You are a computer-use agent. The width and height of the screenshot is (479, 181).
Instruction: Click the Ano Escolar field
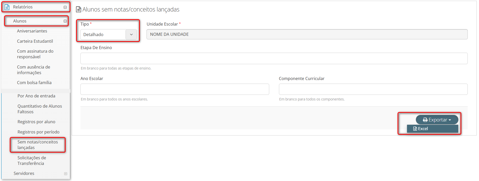pos(175,89)
